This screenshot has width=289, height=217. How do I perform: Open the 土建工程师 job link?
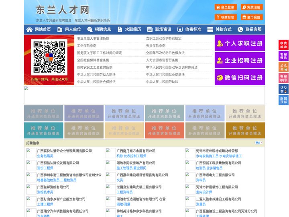point(45,204)
